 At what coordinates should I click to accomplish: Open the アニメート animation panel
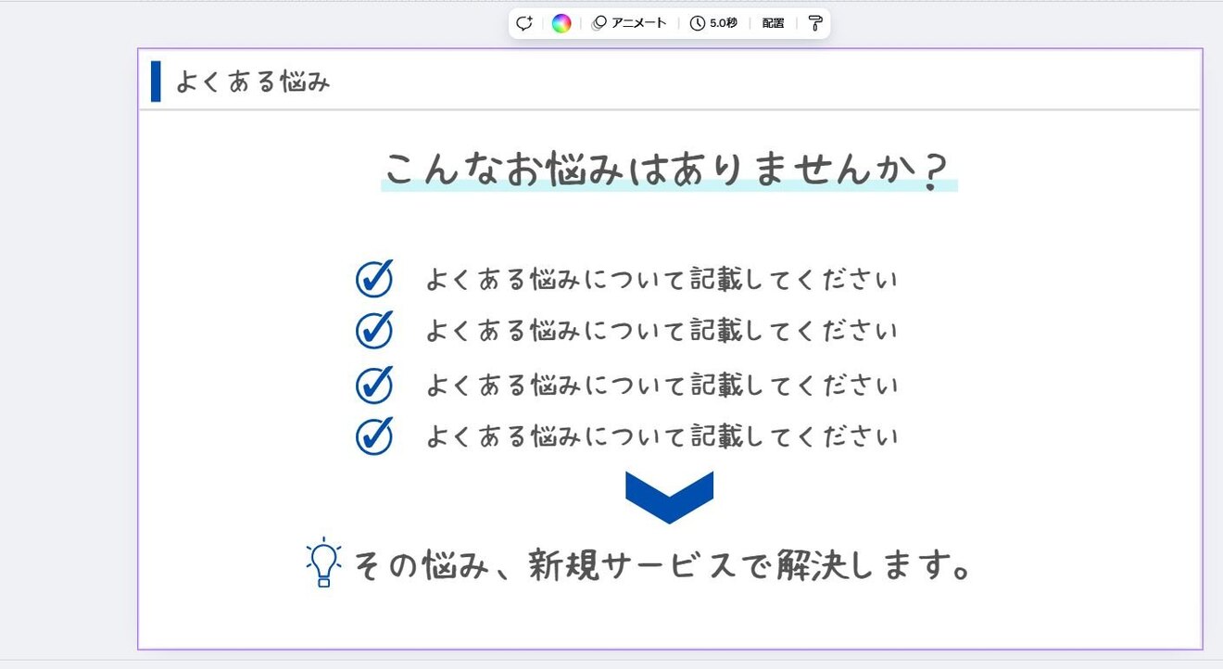coord(629,23)
